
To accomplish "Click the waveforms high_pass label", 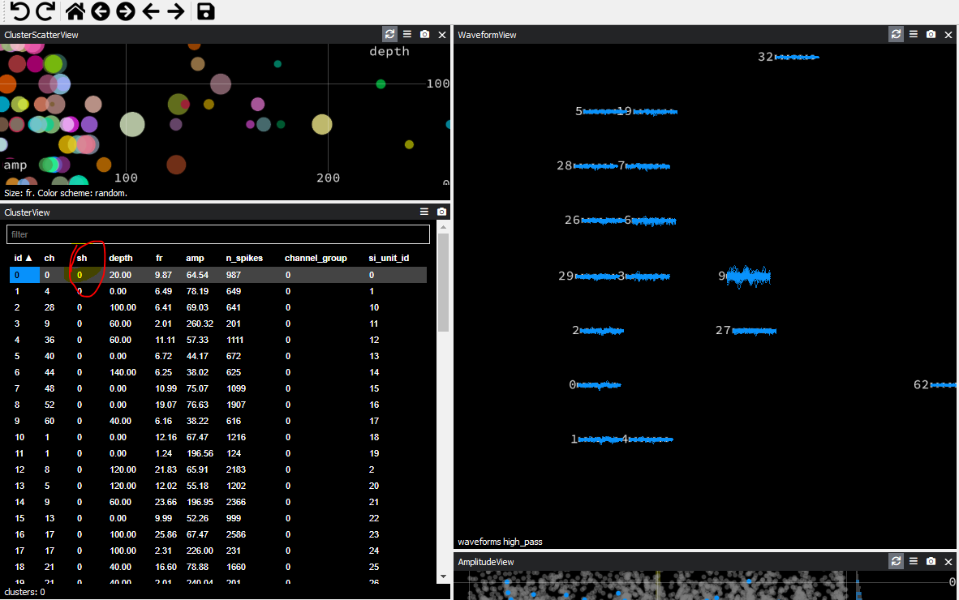I will (499, 542).
